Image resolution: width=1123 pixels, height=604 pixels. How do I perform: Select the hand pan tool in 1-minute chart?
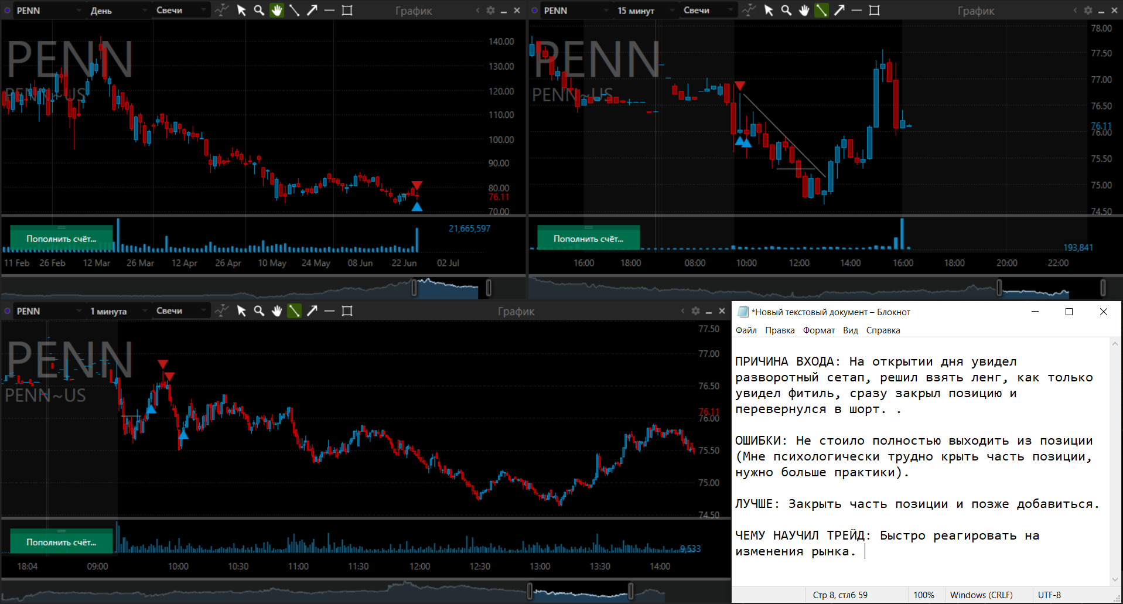click(x=277, y=311)
